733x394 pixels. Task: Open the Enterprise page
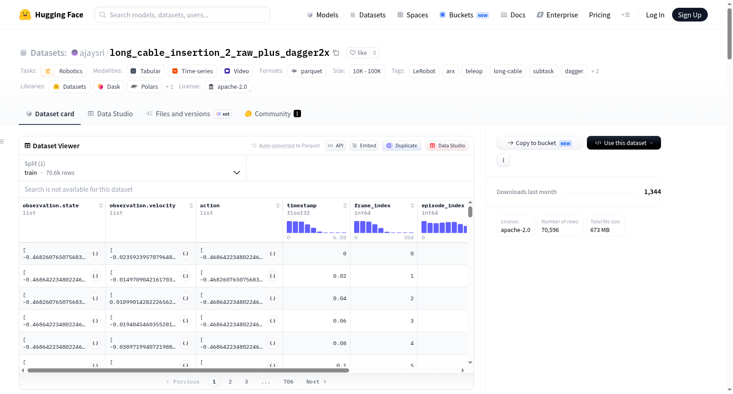click(557, 15)
